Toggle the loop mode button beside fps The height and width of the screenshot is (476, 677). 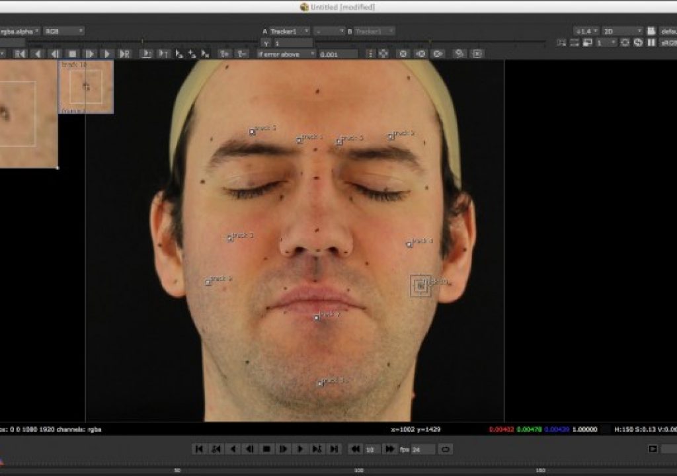click(445, 450)
